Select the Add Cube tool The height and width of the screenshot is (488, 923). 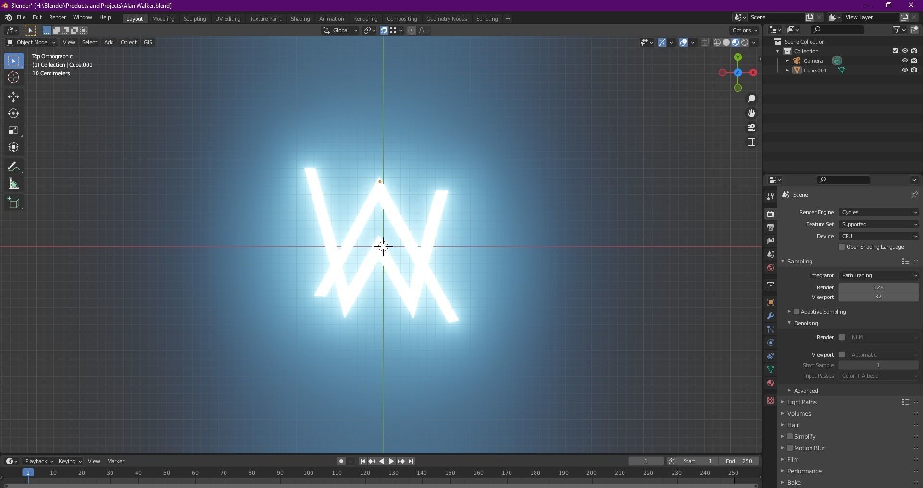tap(13, 203)
